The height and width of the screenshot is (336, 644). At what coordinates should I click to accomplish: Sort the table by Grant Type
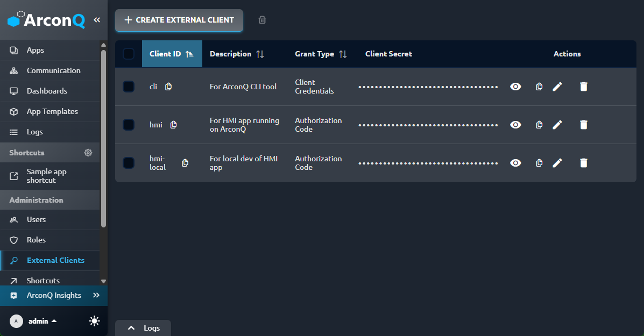tap(321, 54)
